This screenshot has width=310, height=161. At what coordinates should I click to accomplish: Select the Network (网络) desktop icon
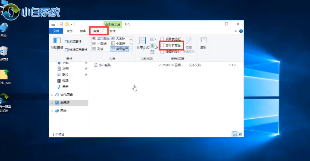click(x=3, y=30)
